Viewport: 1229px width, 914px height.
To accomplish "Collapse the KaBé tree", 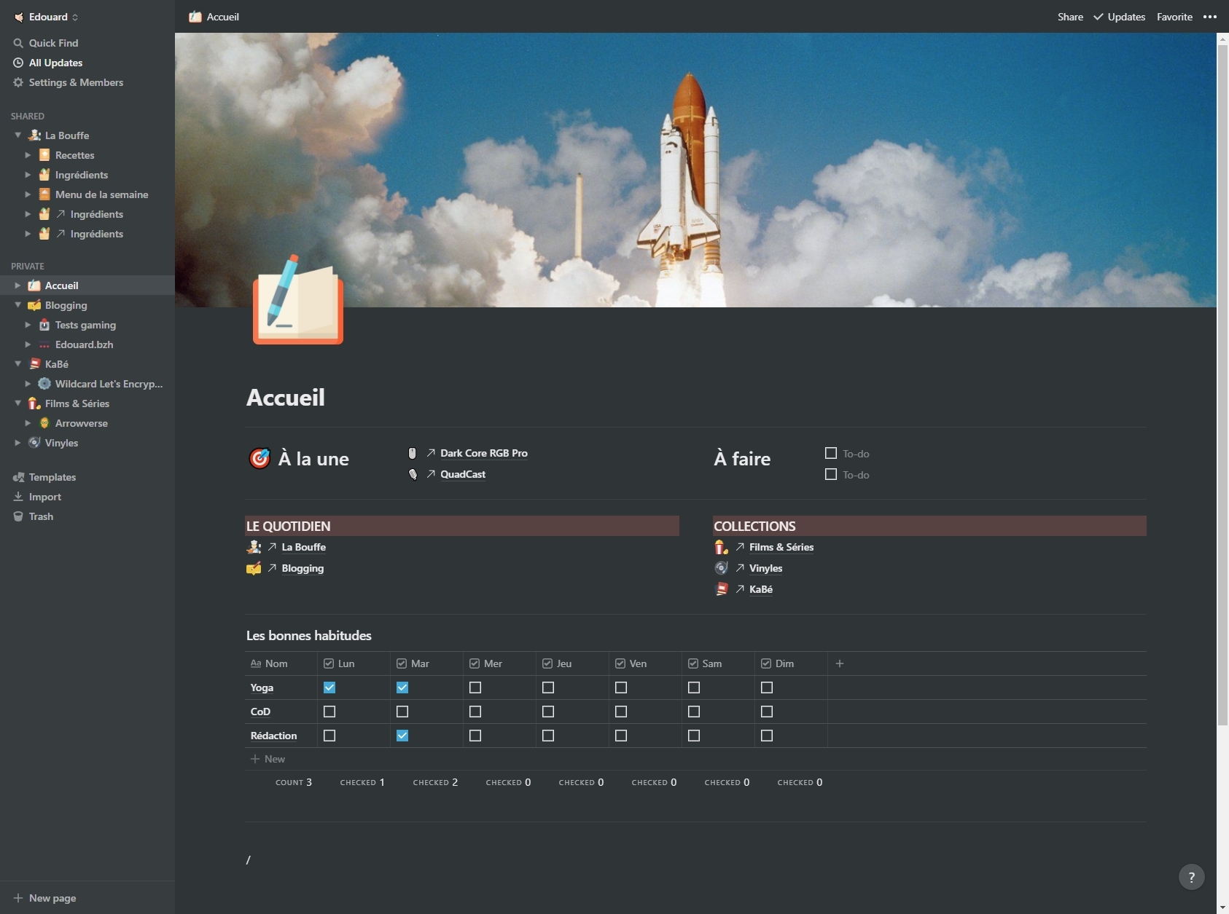I will pos(17,364).
